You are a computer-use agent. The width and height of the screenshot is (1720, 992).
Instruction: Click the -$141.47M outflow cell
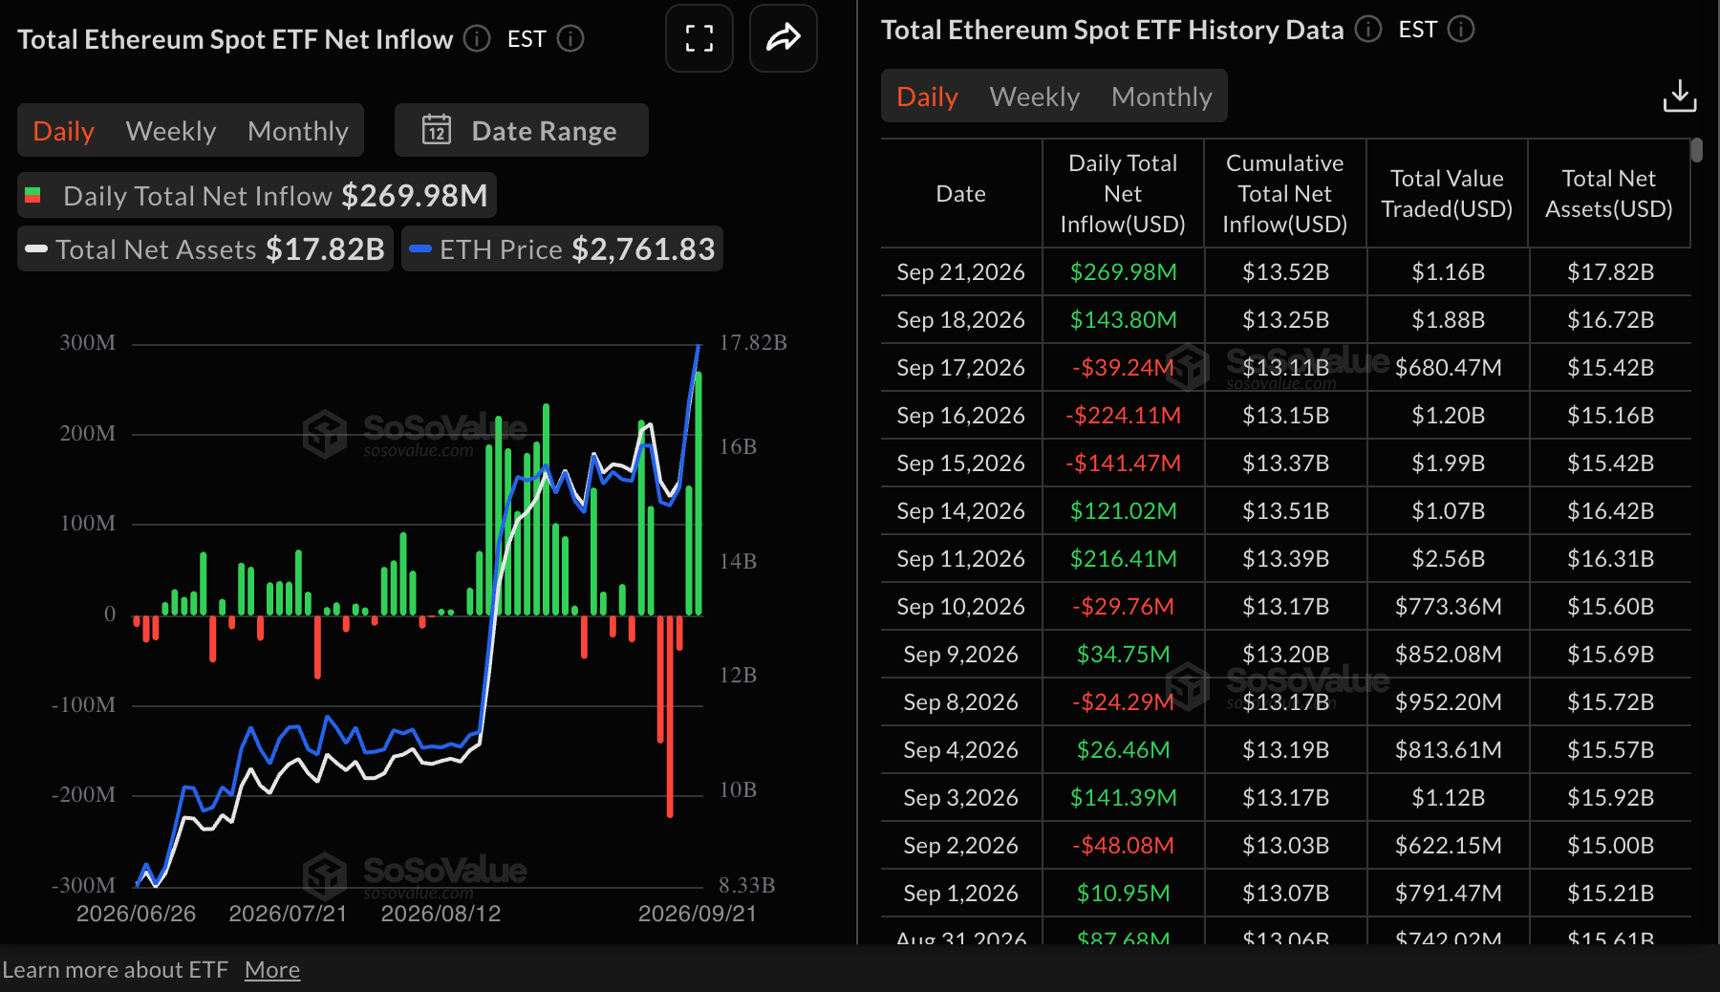point(1124,464)
